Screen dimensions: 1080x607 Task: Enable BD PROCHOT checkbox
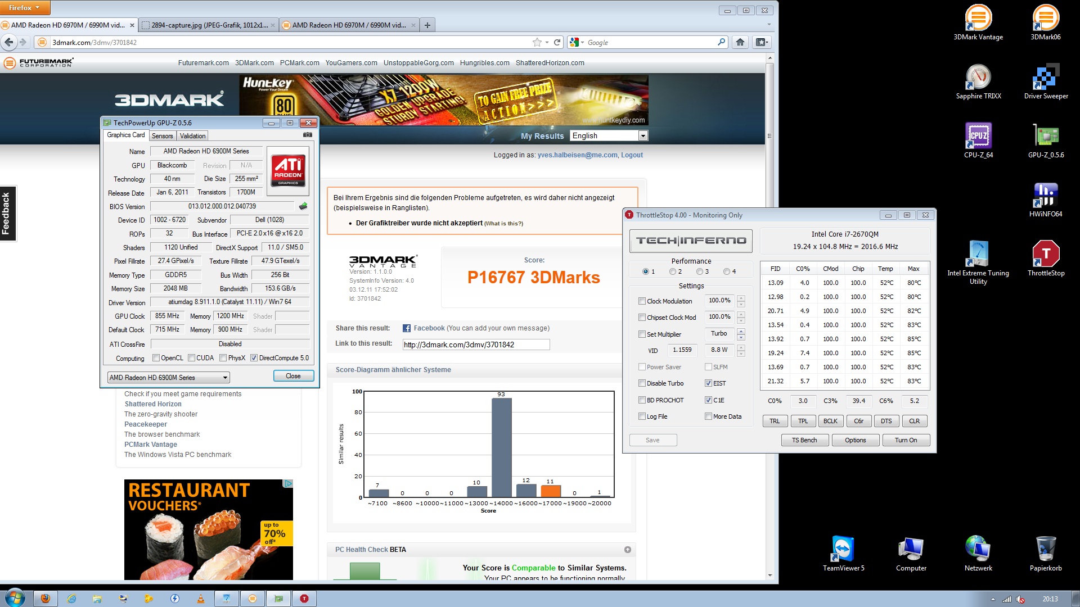coord(642,400)
